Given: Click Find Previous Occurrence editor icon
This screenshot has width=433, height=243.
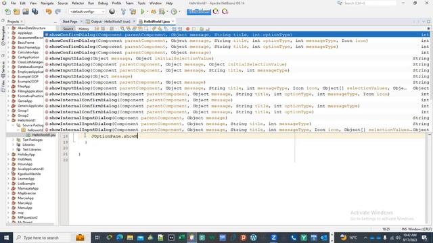Looking at the screenshot, I should tap(129, 28).
